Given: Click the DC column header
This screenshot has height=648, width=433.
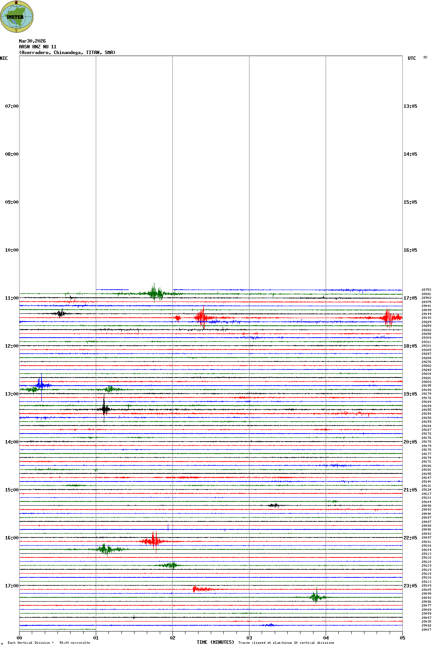Looking at the screenshot, I should pos(425,58).
